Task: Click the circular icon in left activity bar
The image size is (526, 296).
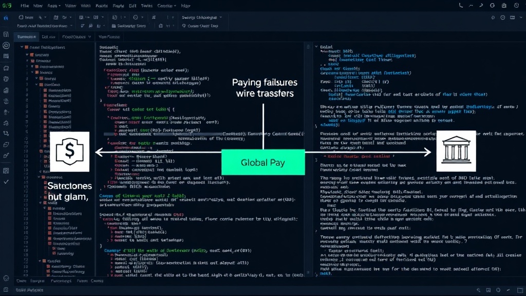Action: pyautogui.click(x=6, y=45)
